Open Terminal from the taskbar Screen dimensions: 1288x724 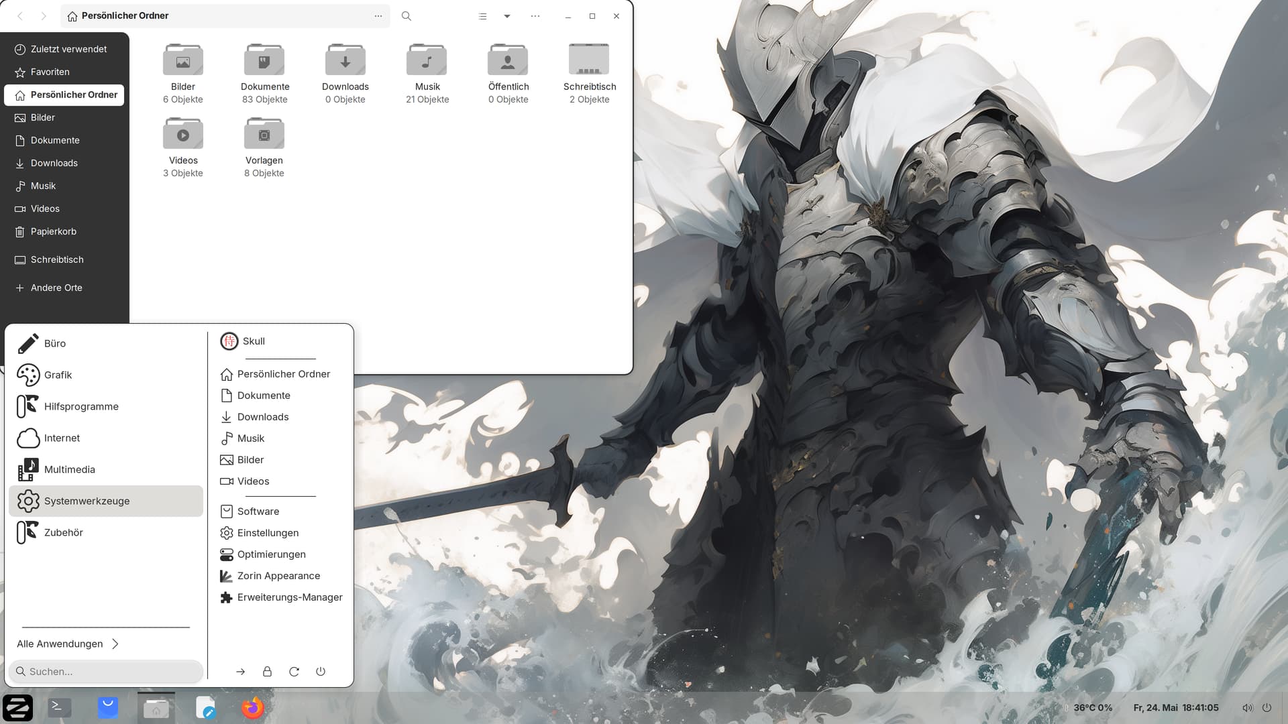tap(60, 707)
